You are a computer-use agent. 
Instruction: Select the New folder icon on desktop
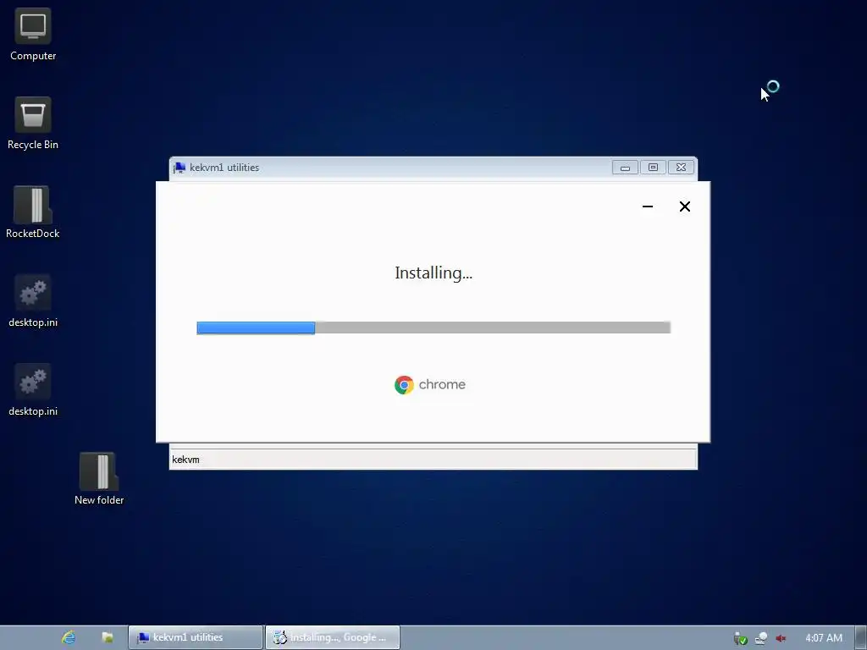pos(99,479)
